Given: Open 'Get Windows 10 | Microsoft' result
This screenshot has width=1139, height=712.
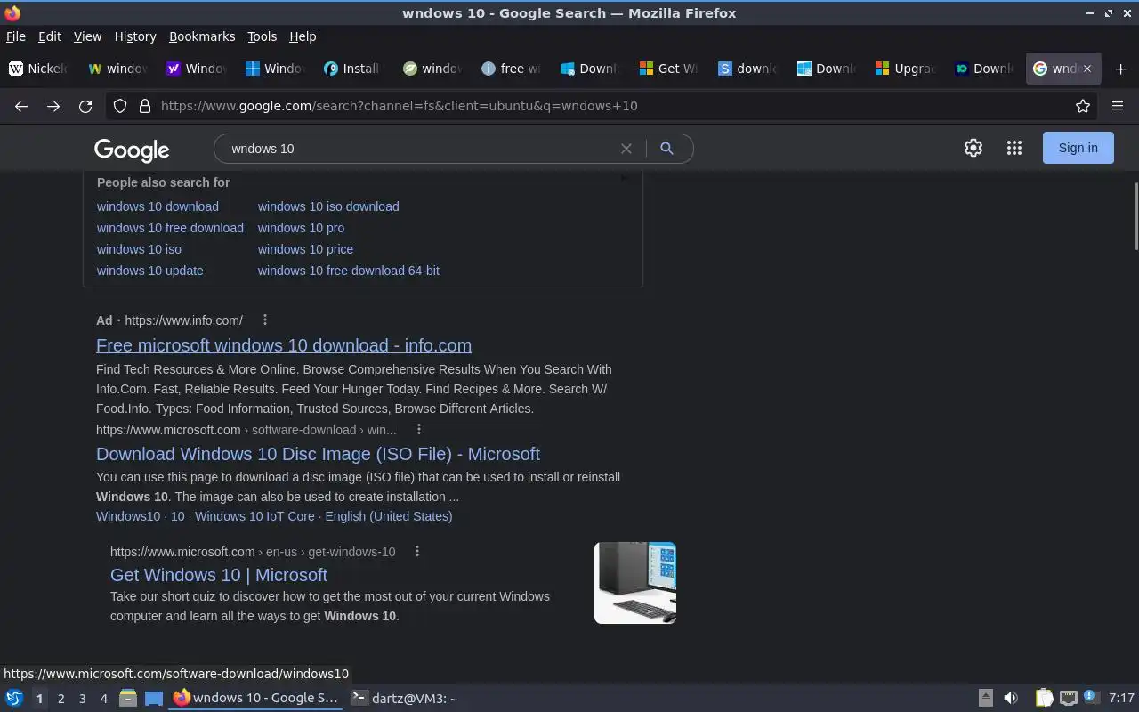Looking at the screenshot, I should [219, 575].
